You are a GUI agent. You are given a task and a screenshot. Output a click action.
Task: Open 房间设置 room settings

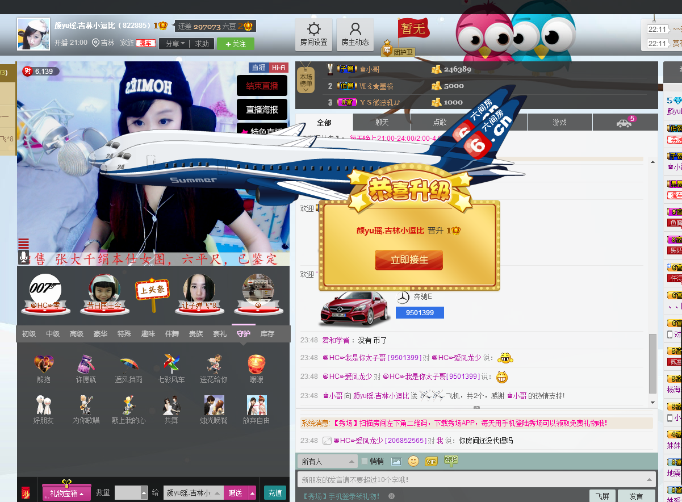pyautogui.click(x=313, y=35)
